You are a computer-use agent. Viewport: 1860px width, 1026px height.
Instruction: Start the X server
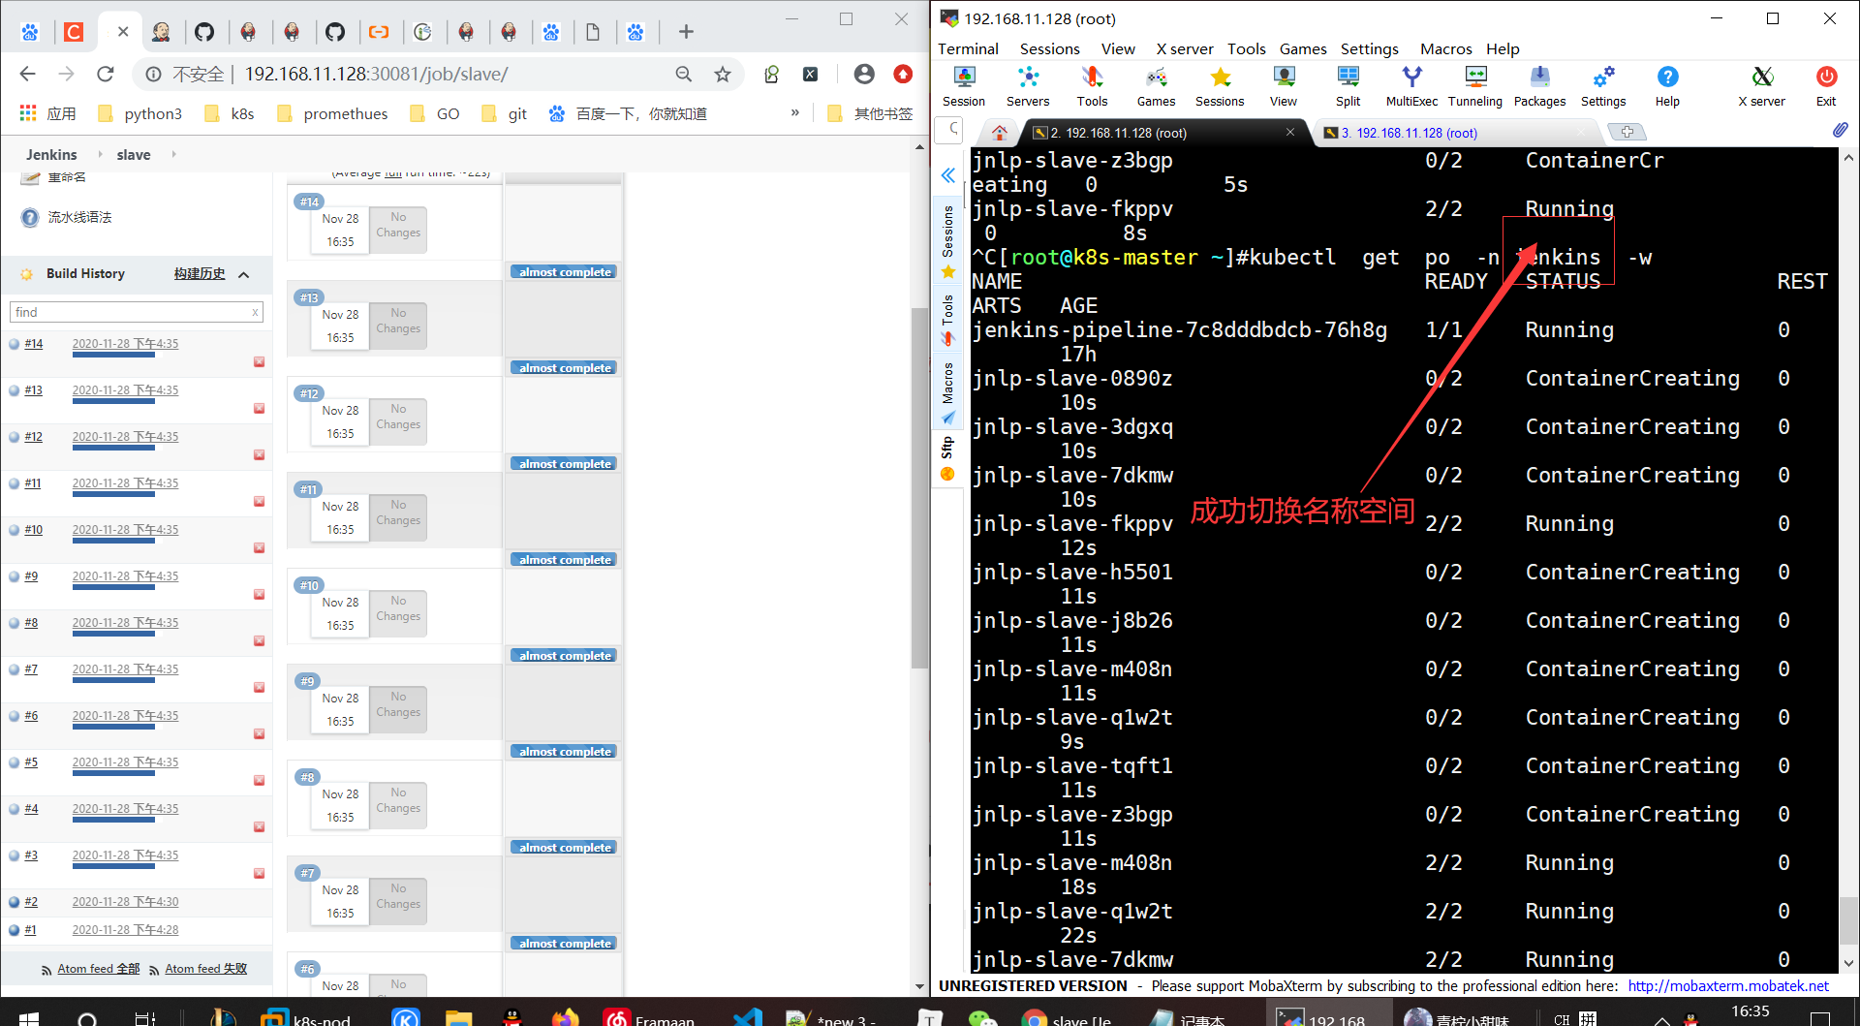[1760, 85]
